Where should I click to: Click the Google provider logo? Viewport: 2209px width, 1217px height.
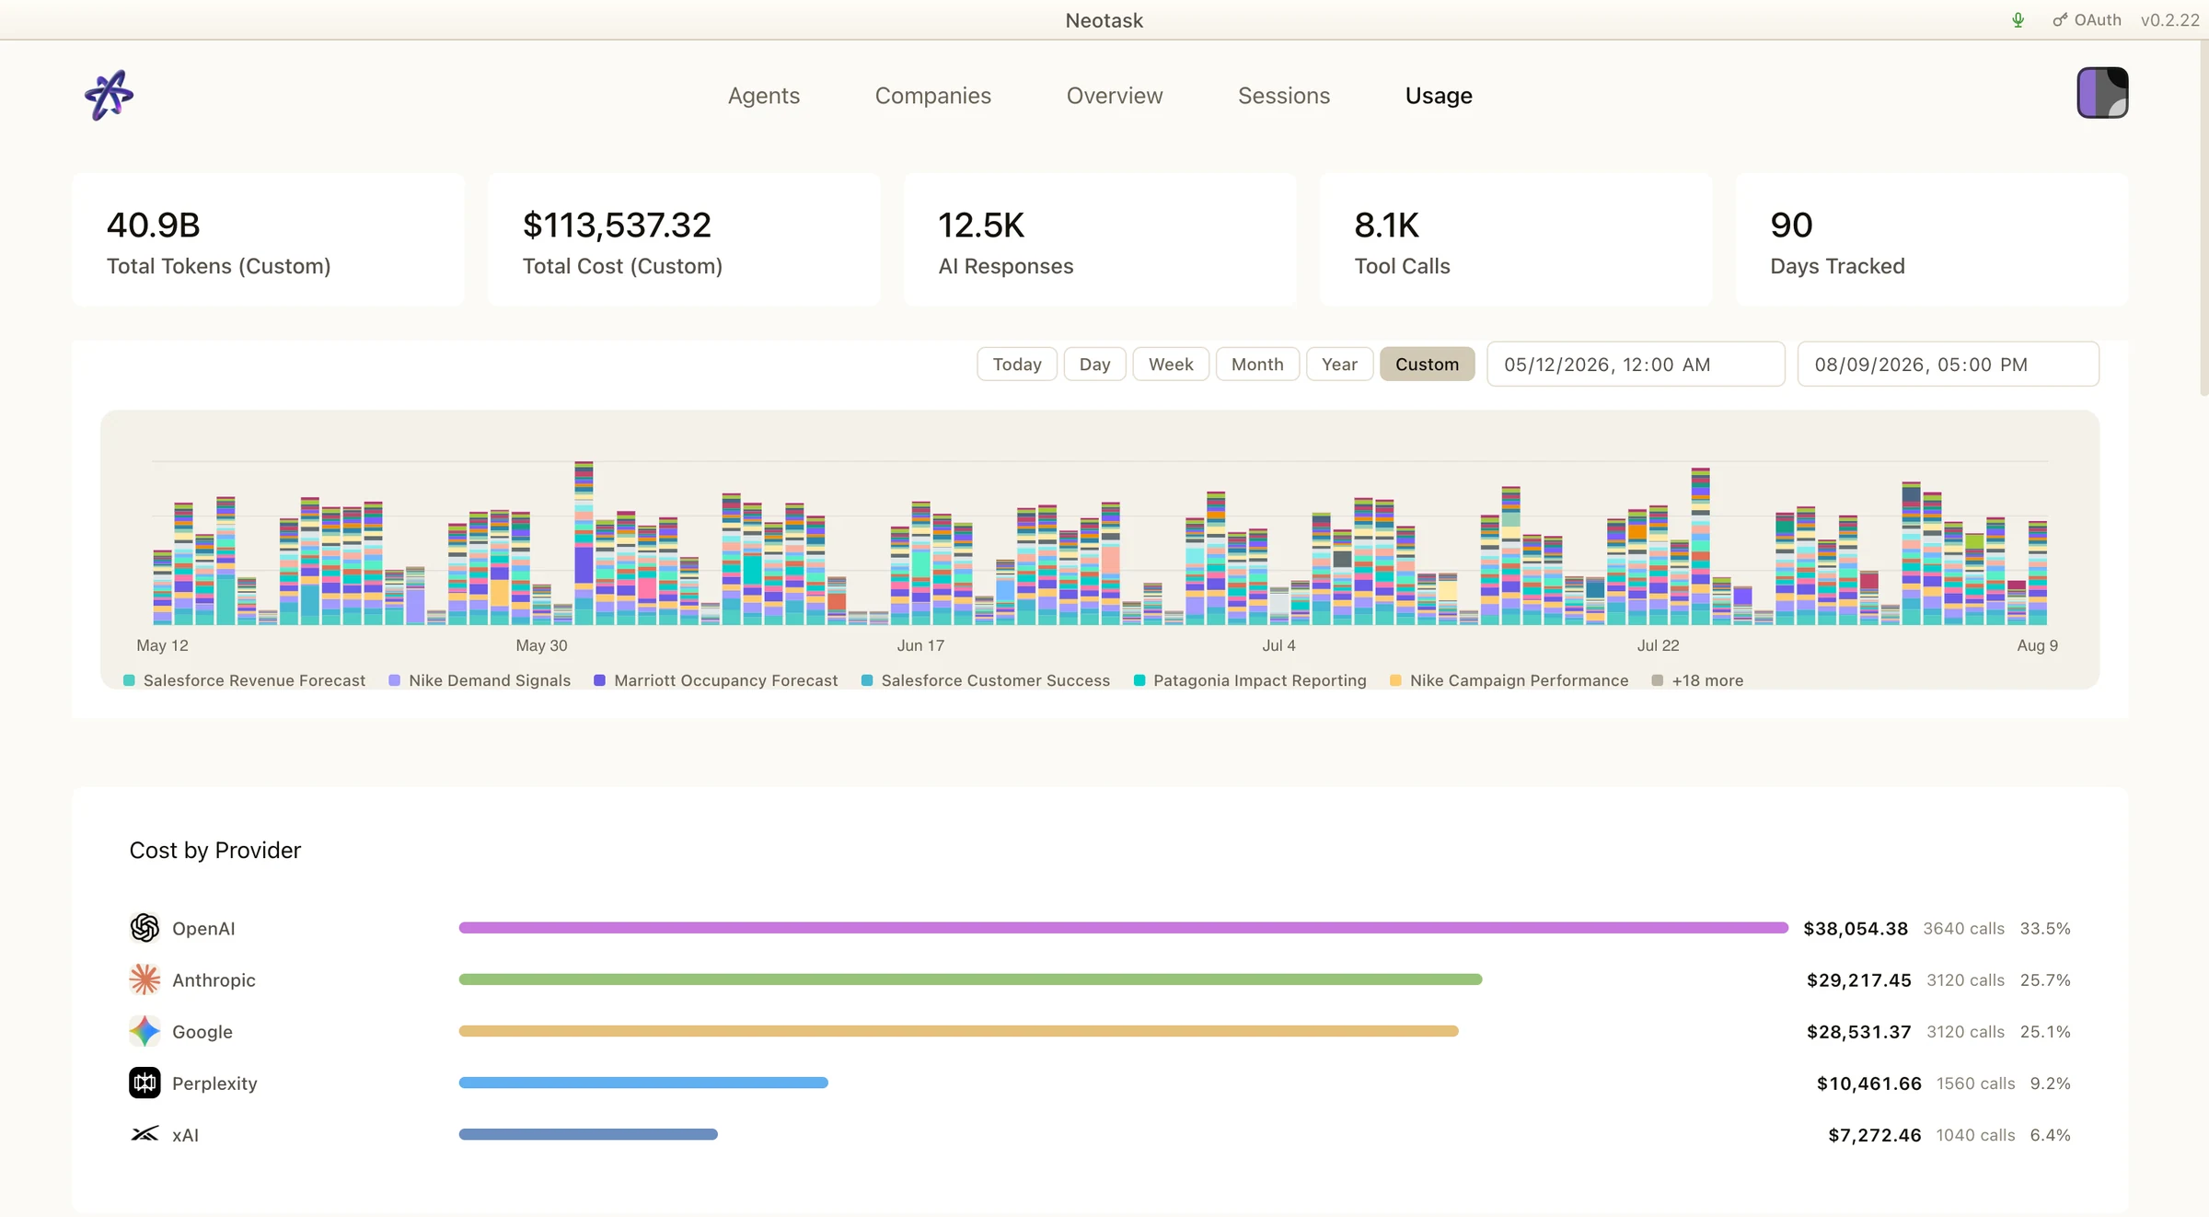145,1031
